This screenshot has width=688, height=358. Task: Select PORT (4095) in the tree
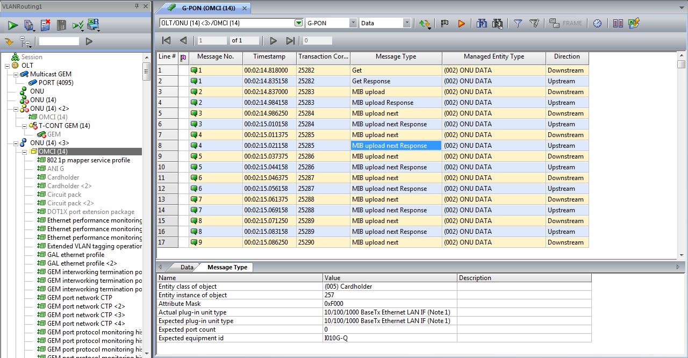[56, 83]
